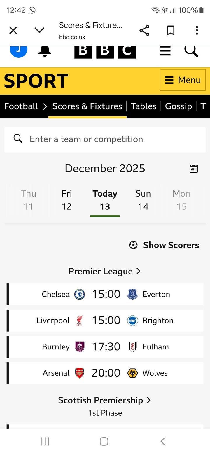Open the Arsenal vs Wolves fixture
Image resolution: width=210 pixels, height=455 pixels.
tap(105, 373)
